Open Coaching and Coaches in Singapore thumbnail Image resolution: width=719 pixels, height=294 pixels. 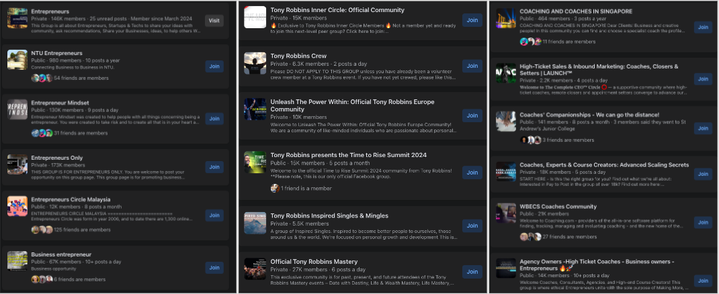click(506, 18)
